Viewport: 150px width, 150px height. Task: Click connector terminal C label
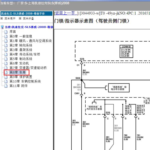coord(108,118)
